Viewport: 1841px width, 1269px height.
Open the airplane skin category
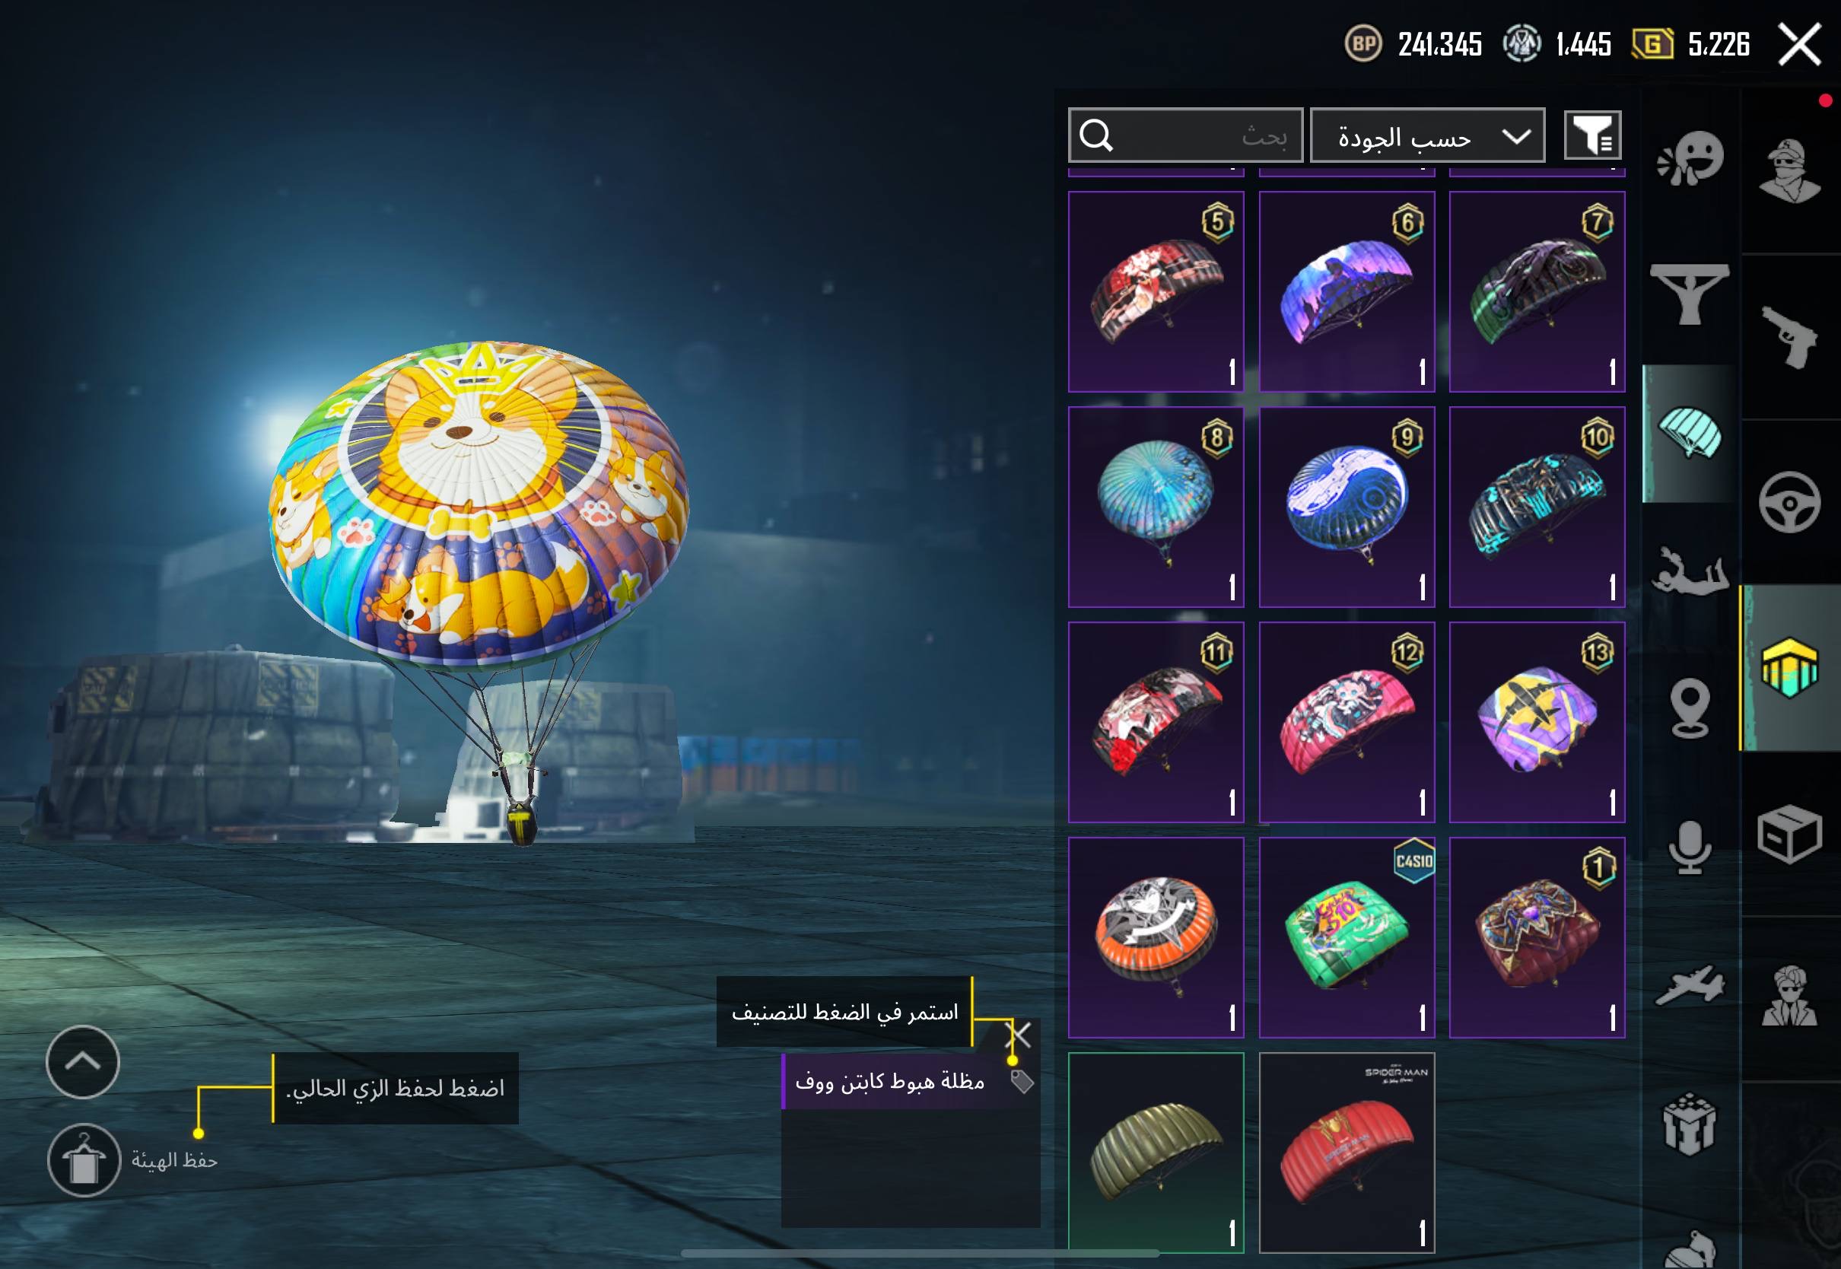1690,987
